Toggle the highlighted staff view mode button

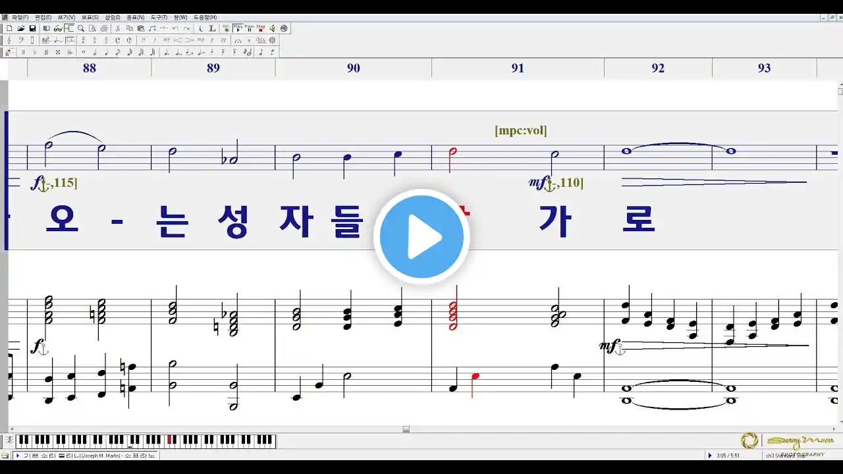(69, 28)
